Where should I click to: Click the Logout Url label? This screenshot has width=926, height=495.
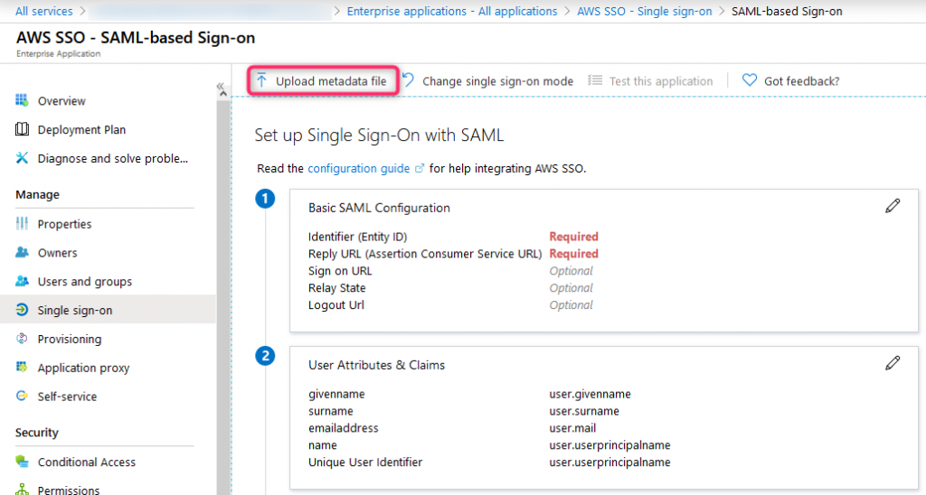coord(336,305)
